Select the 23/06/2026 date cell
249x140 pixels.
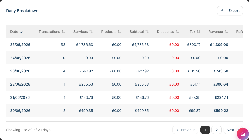click(20, 71)
